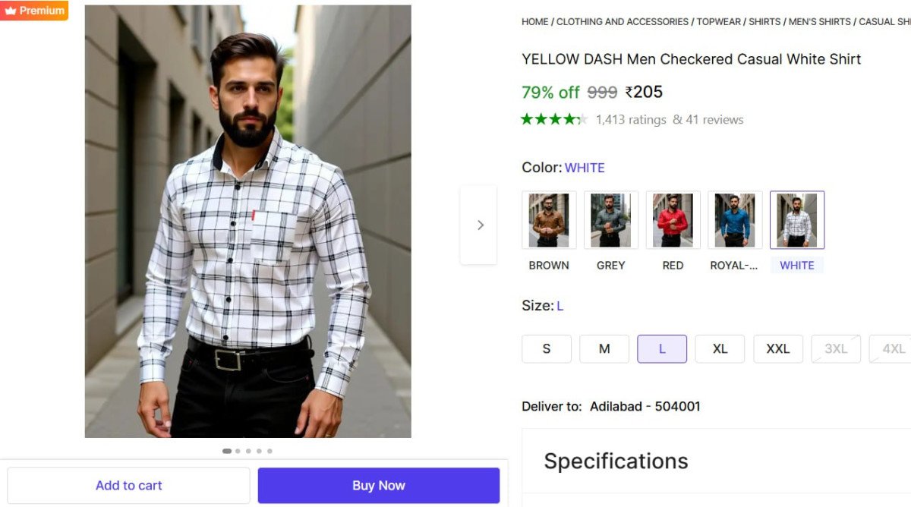The height and width of the screenshot is (507, 911).
Task: Go to HOME breadcrumb
Action: click(534, 22)
